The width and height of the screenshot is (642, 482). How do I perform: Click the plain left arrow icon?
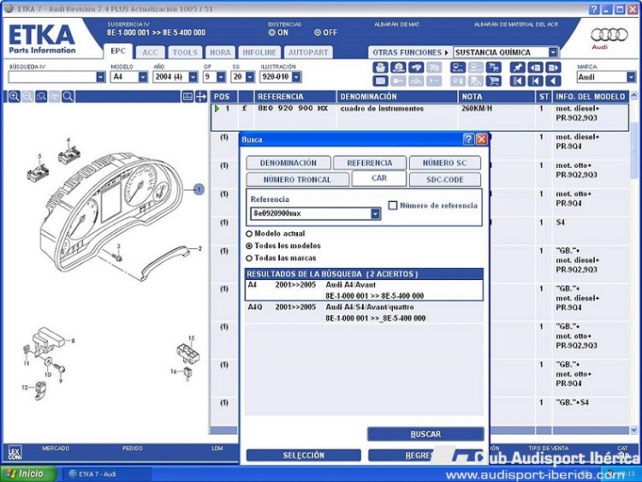(x=553, y=80)
